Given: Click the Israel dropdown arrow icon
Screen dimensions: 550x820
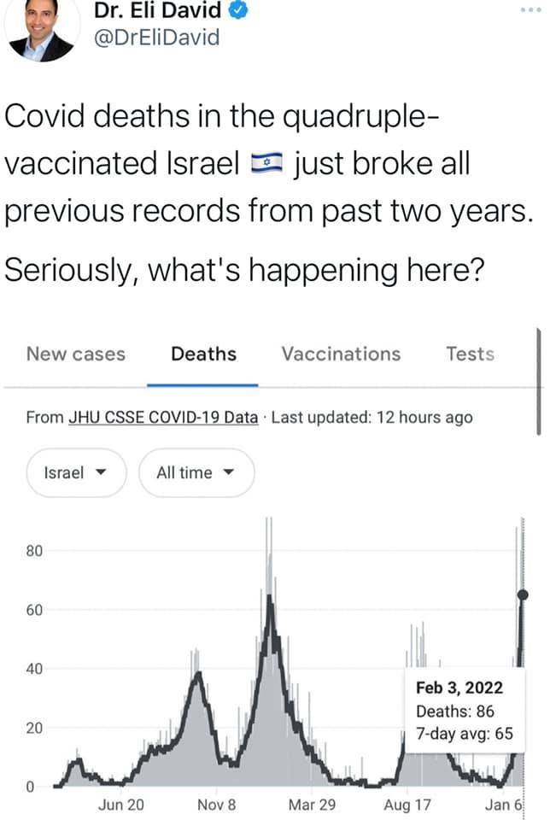Looking at the screenshot, I should click(x=101, y=472).
